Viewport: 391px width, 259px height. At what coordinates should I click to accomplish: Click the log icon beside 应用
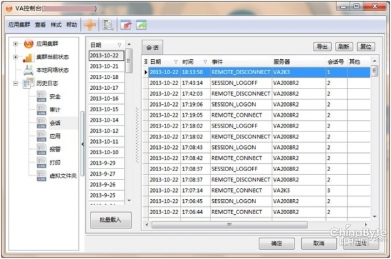click(42, 136)
